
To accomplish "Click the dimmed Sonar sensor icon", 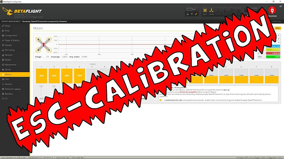I will coord(238,11).
